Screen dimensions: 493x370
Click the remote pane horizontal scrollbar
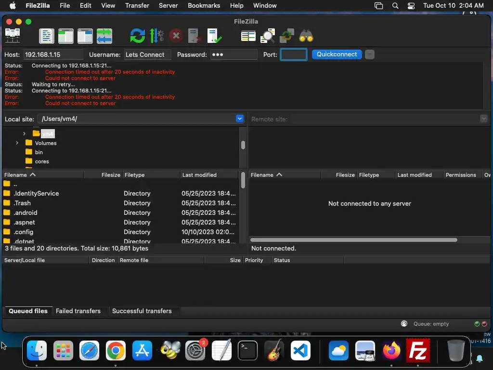(x=354, y=240)
